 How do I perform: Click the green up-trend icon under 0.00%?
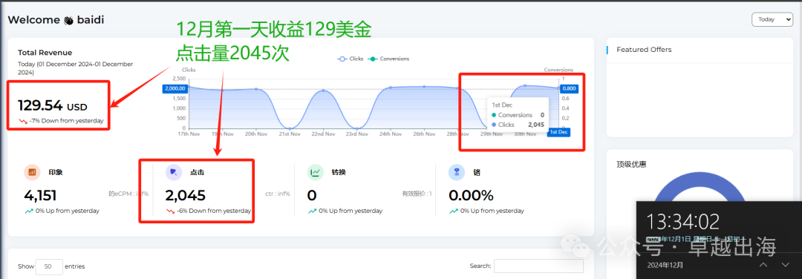coord(454,211)
